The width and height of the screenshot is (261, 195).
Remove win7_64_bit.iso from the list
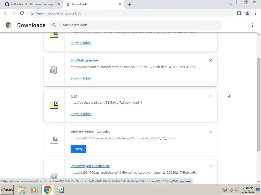coord(210,132)
